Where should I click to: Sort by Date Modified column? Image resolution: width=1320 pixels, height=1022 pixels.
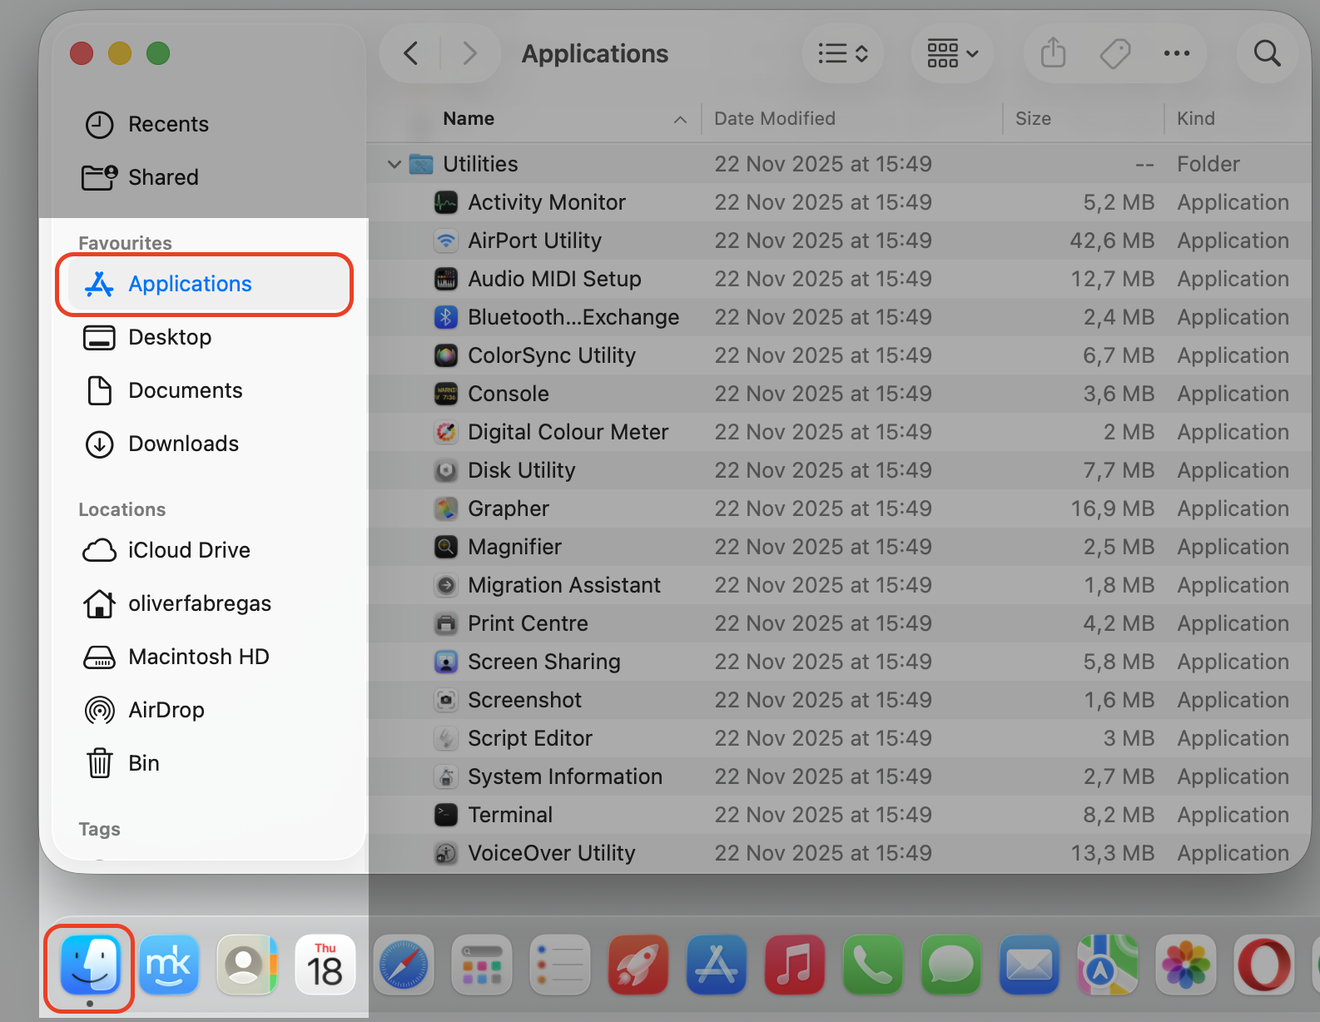click(x=852, y=118)
